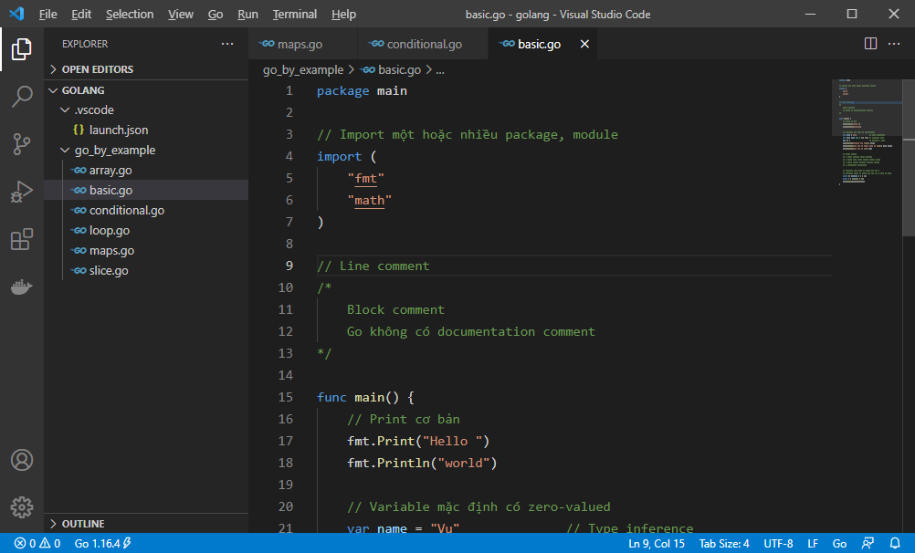The width and height of the screenshot is (915, 553).
Task: Expand the Open Editors section
Action: (97, 69)
